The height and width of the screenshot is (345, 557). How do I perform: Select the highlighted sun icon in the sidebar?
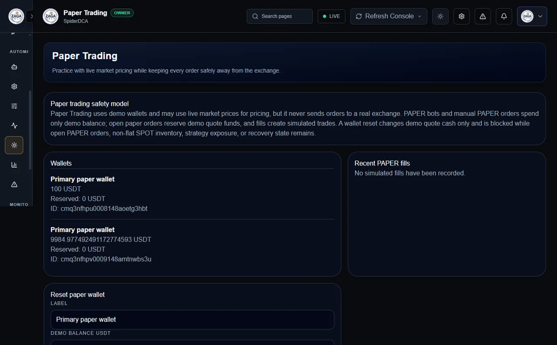(x=14, y=145)
